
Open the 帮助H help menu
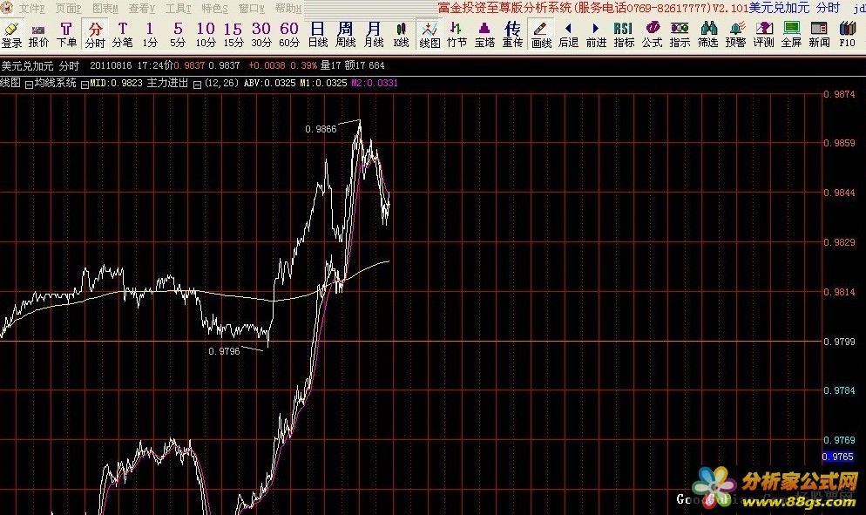[288, 9]
